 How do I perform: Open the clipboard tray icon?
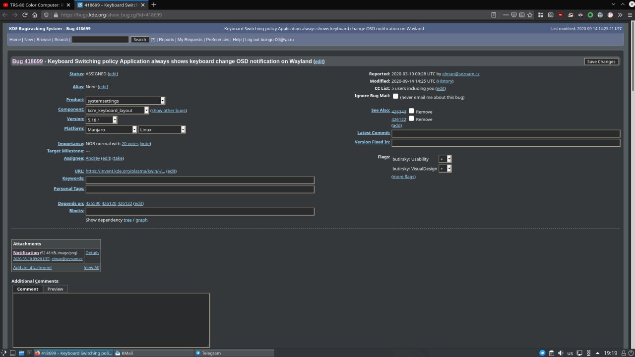551,353
